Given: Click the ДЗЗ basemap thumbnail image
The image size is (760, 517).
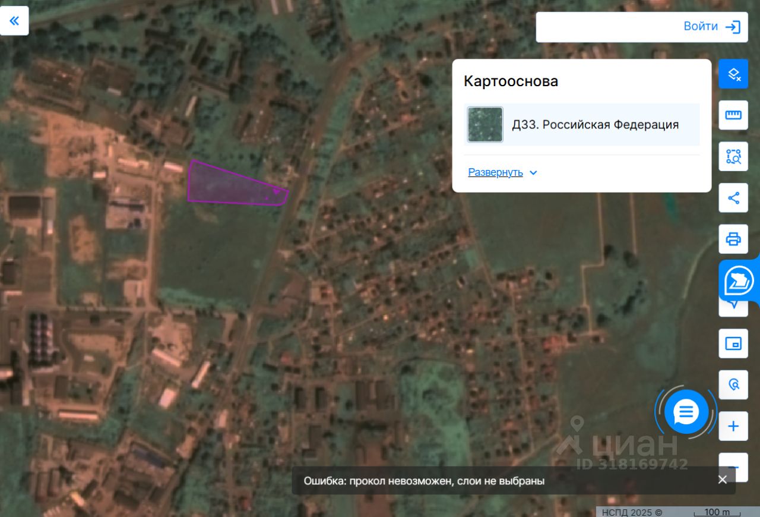Looking at the screenshot, I should coord(484,125).
